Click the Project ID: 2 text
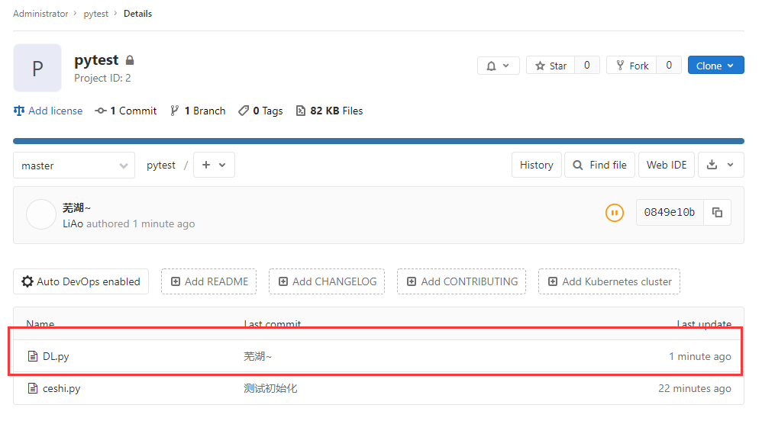This screenshot has height=437, width=762. 102,79
